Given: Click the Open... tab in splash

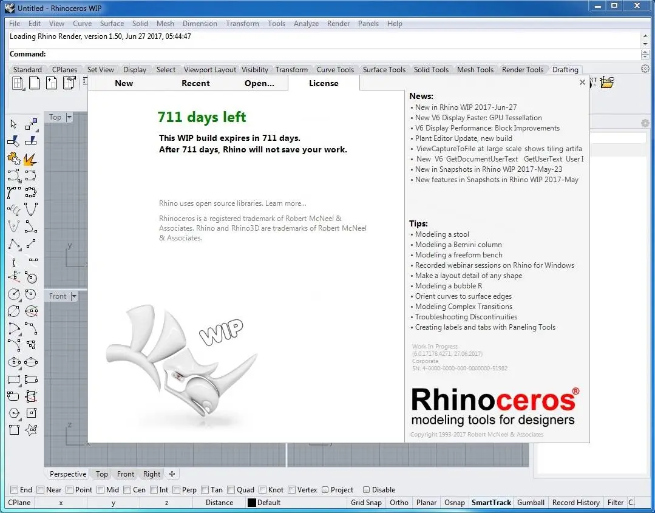Looking at the screenshot, I should 259,83.
